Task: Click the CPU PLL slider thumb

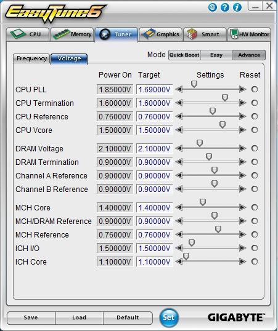Action: click(194, 84)
